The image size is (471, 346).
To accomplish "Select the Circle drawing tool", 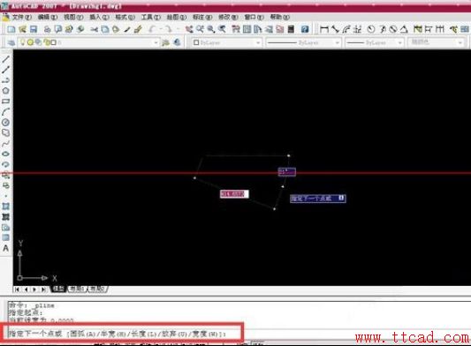I will coord(5,122).
